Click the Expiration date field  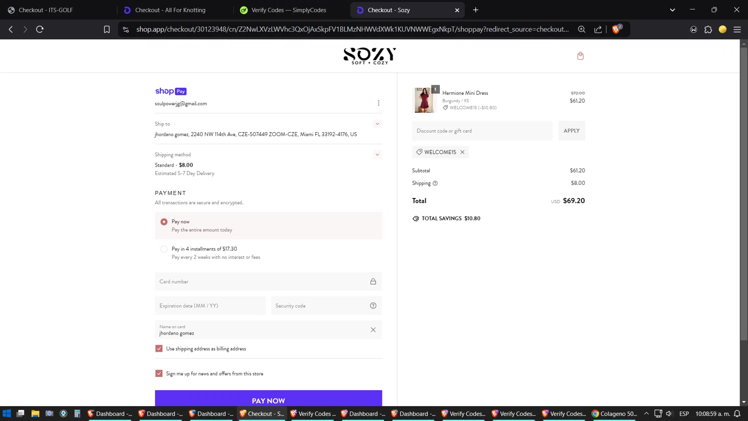pyautogui.click(x=210, y=306)
